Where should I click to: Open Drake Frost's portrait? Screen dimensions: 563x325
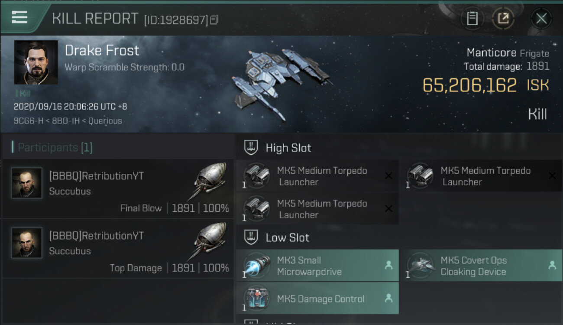tap(36, 62)
